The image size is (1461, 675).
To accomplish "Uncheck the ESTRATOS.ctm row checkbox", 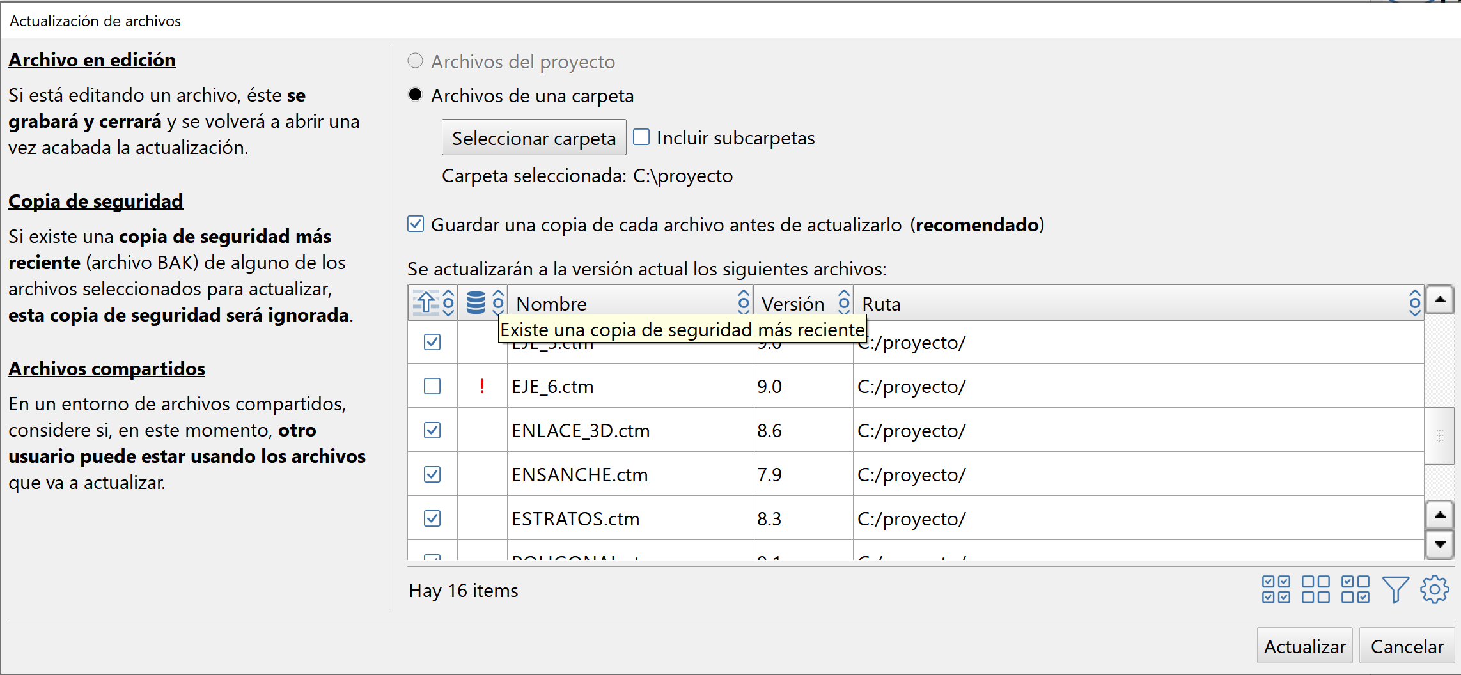I will tap(432, 518).
